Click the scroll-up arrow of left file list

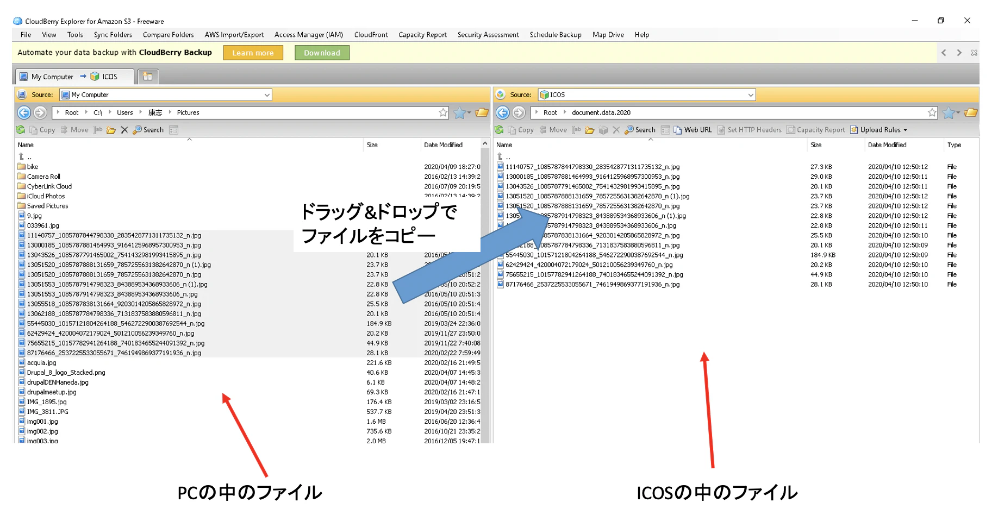point(485,144)
